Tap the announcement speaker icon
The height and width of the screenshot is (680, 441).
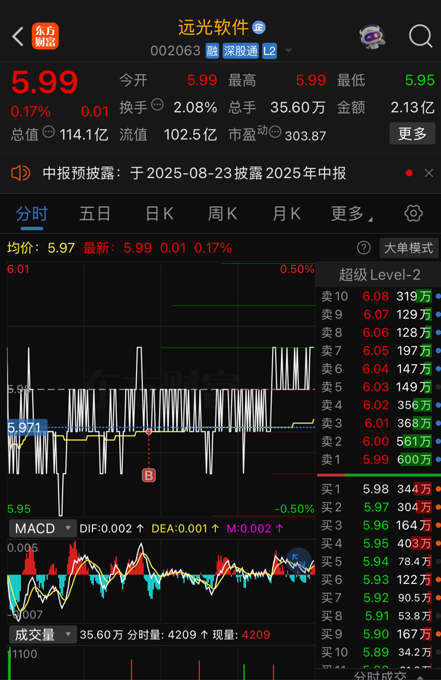pos(20,173)
